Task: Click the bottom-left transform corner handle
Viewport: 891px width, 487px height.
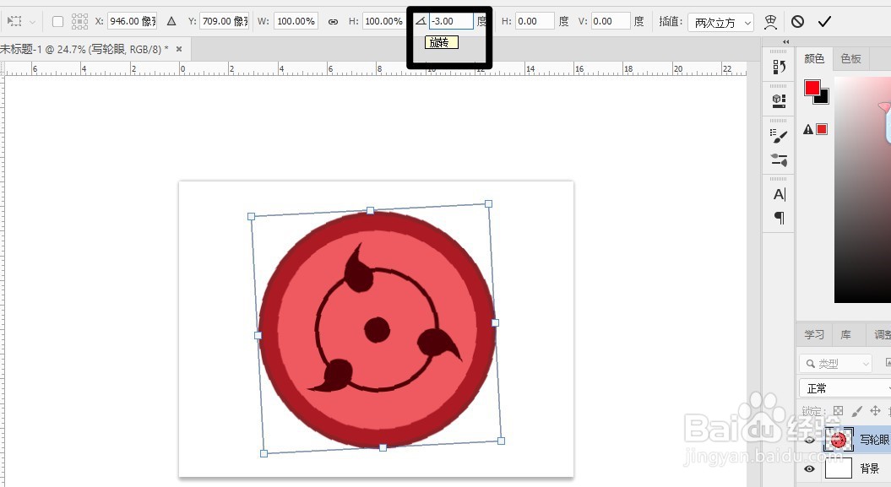Action: coord(263,453)
